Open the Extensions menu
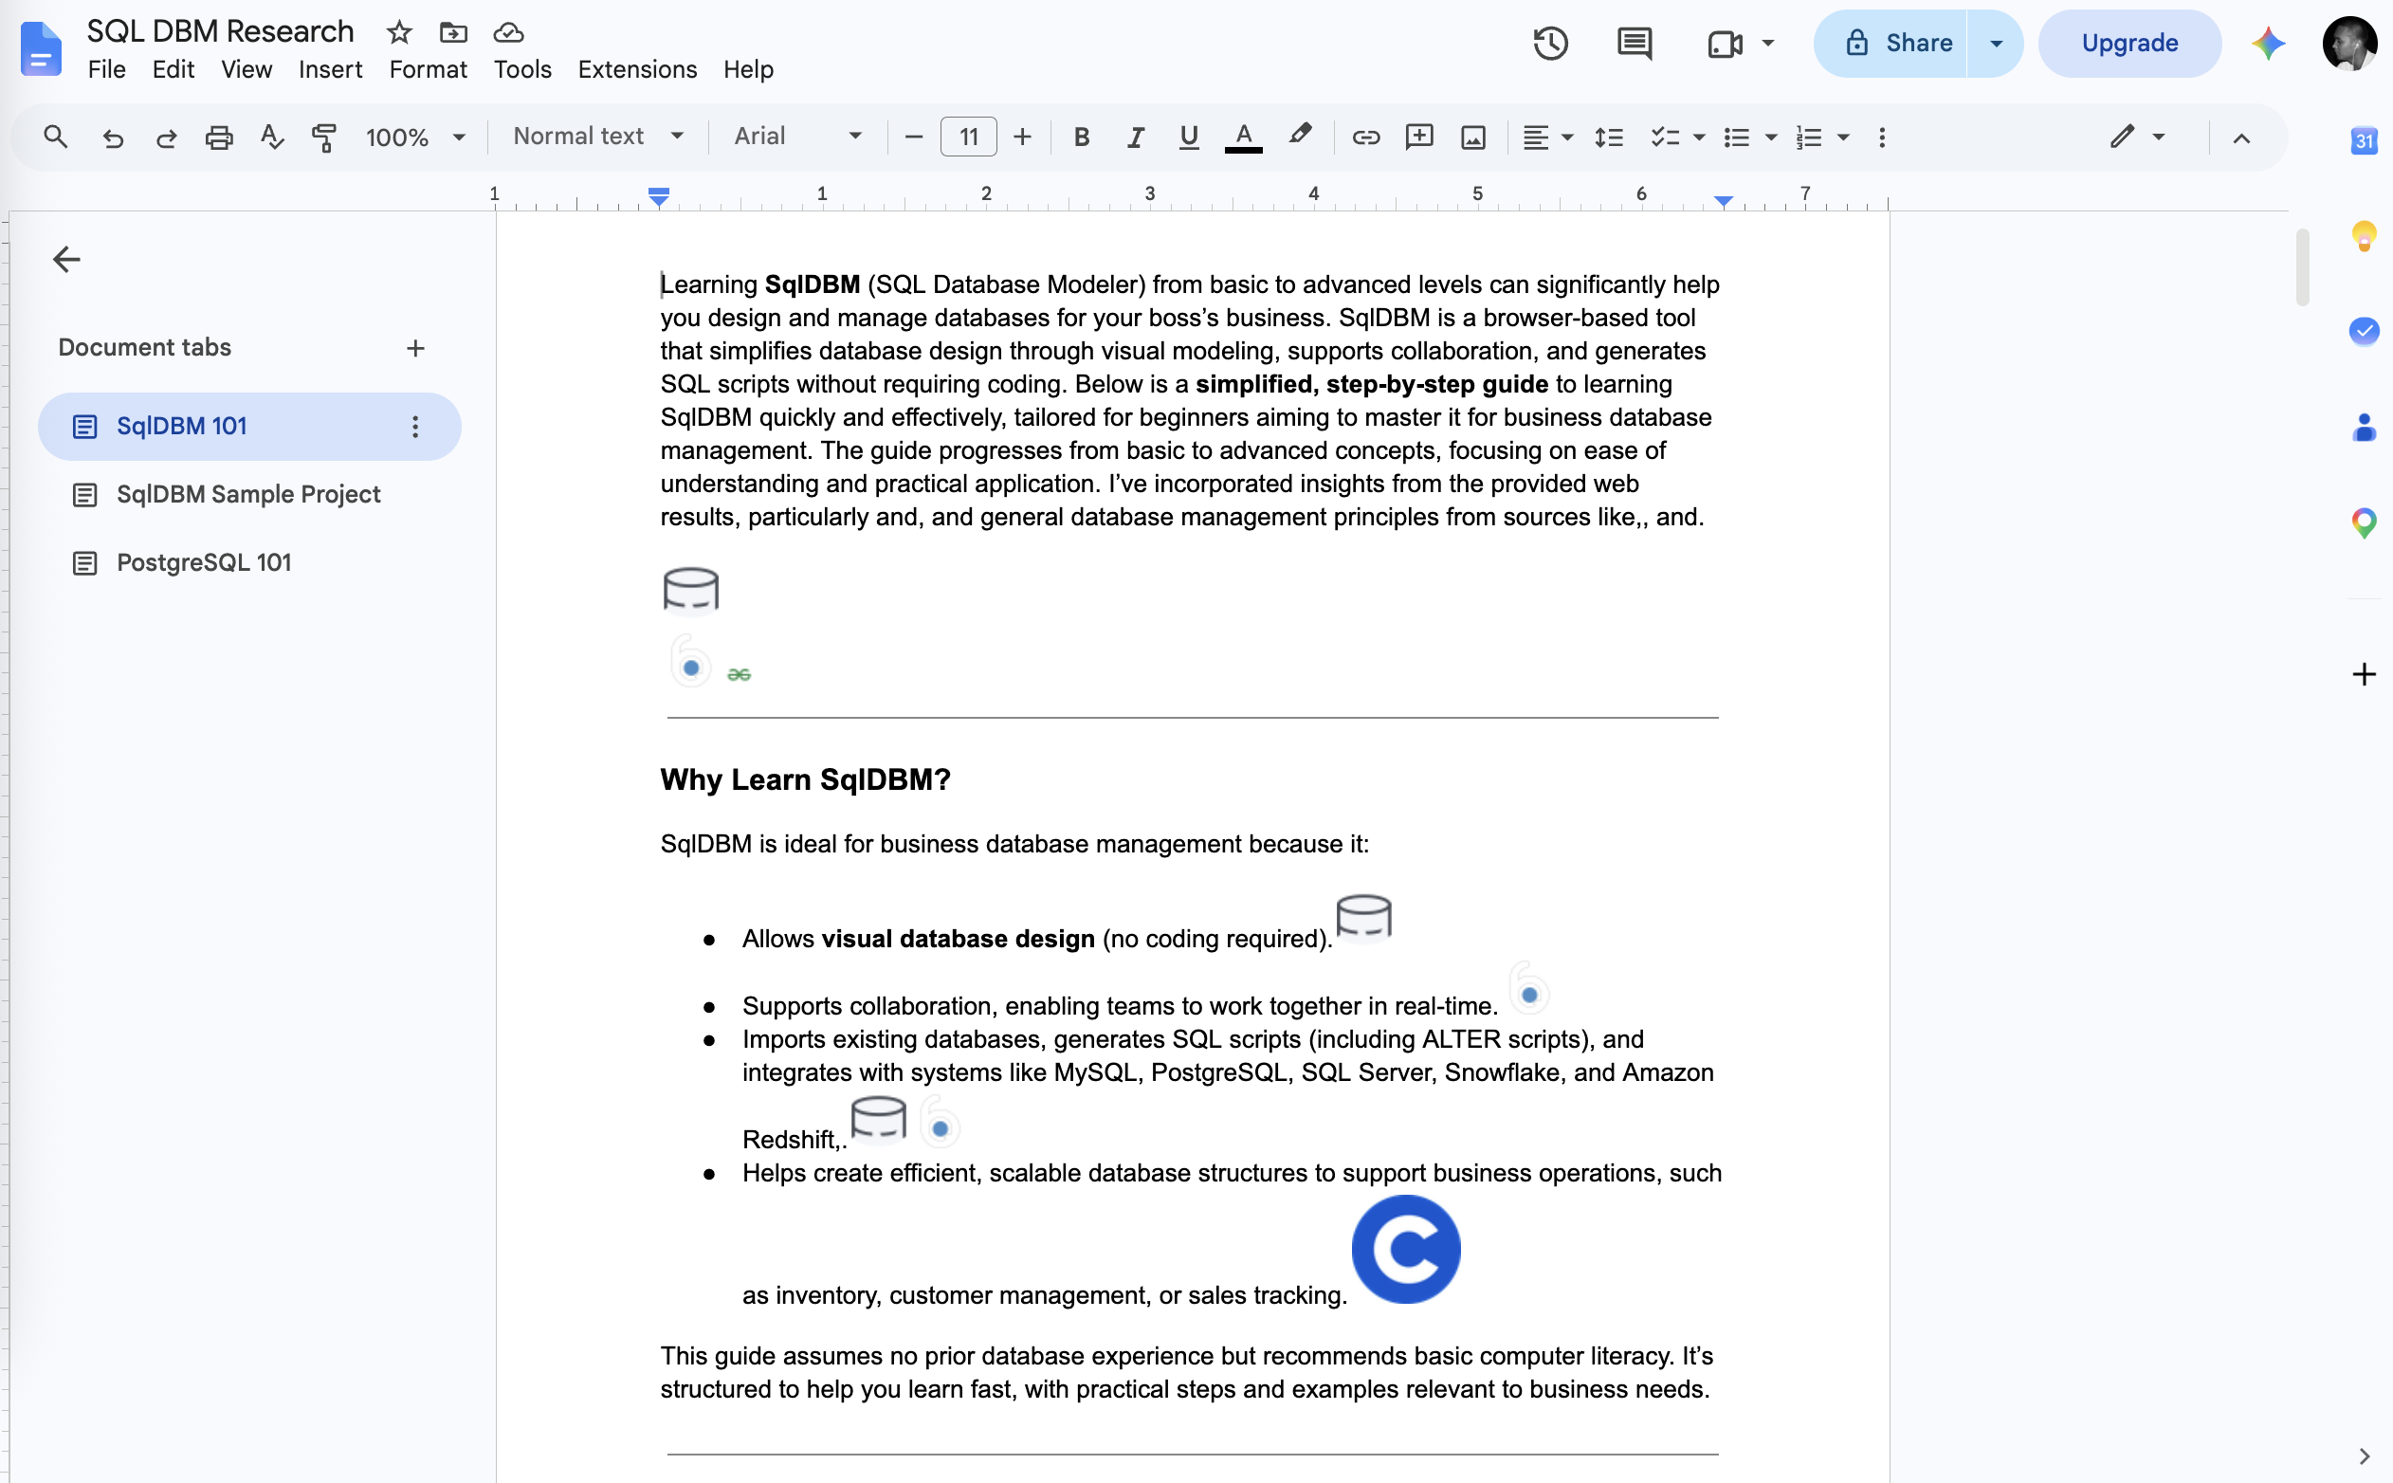Screen dimensions: 2393x1483 pyautogui.click(x=636, y=69)
